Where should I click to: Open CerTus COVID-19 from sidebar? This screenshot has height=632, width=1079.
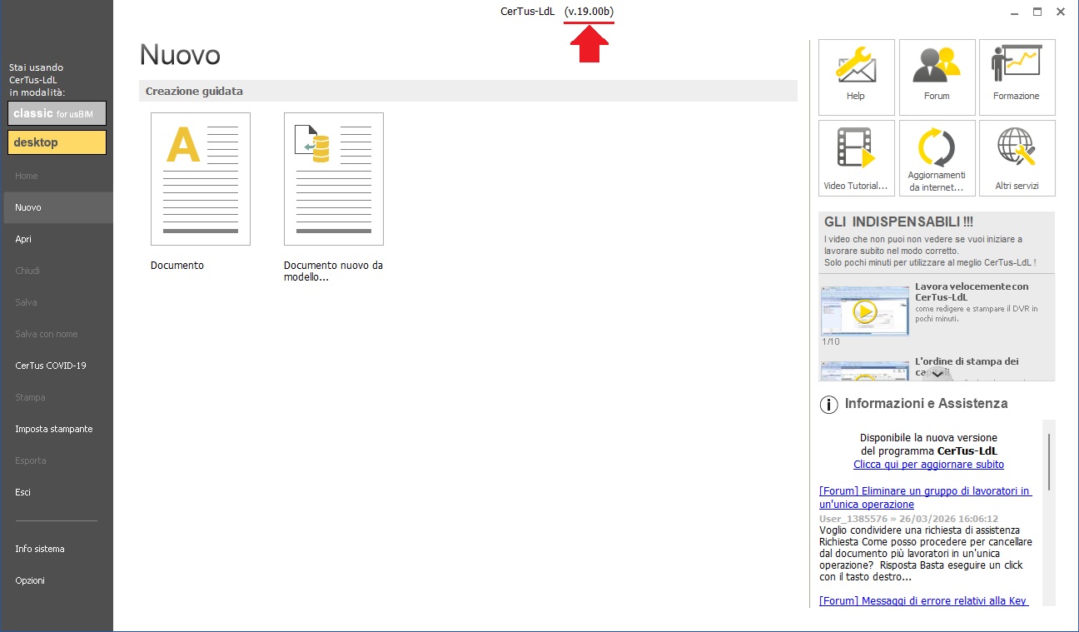(x=51, y=366)
